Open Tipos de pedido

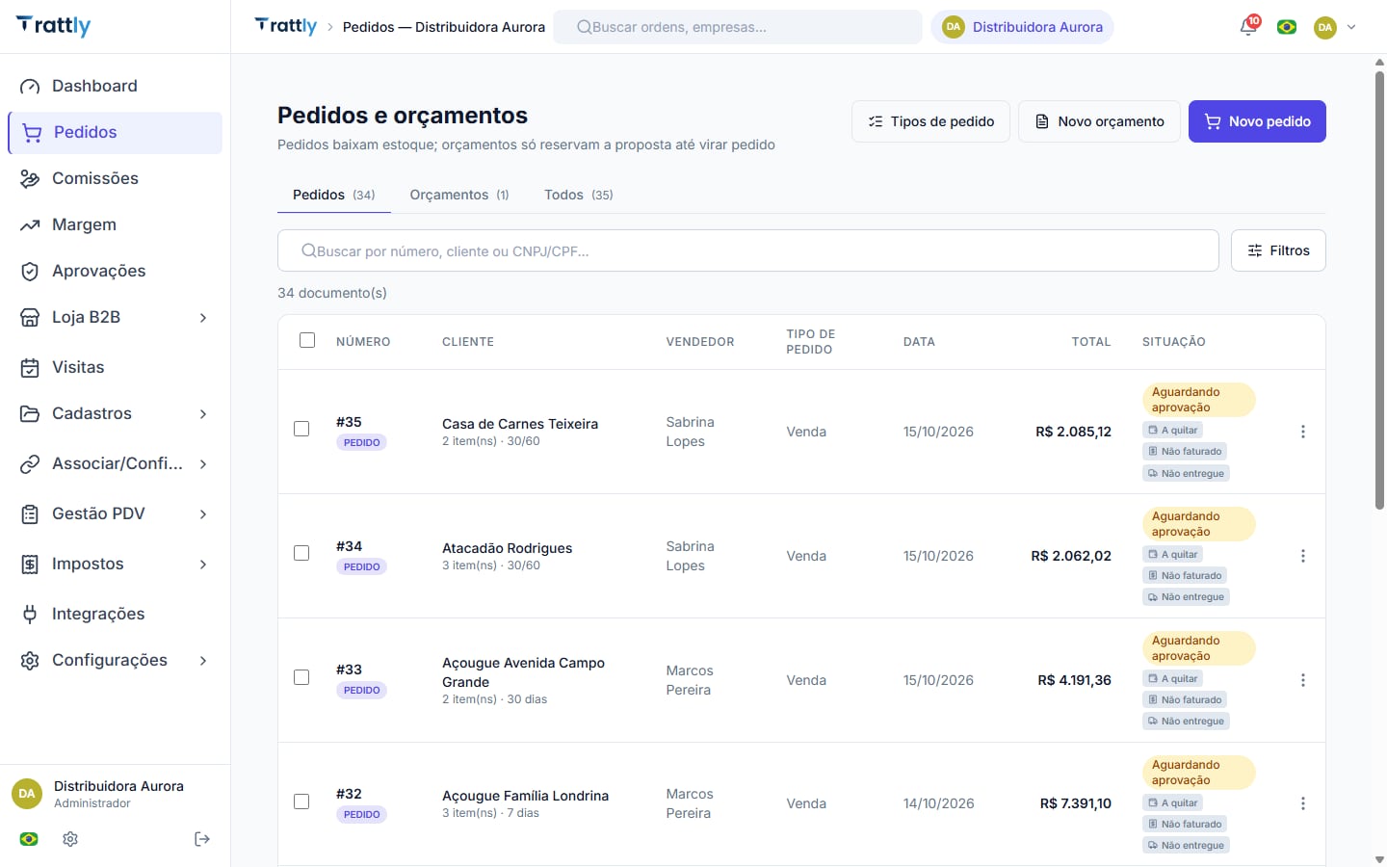(x=930, y=121)
